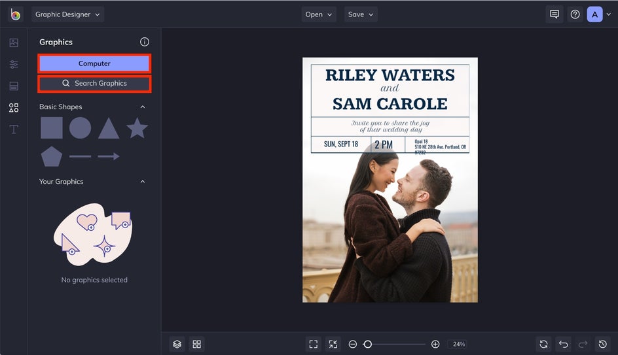Click the Computer upload button
This screenshot has height=355, width=618.
pos(94,63)
